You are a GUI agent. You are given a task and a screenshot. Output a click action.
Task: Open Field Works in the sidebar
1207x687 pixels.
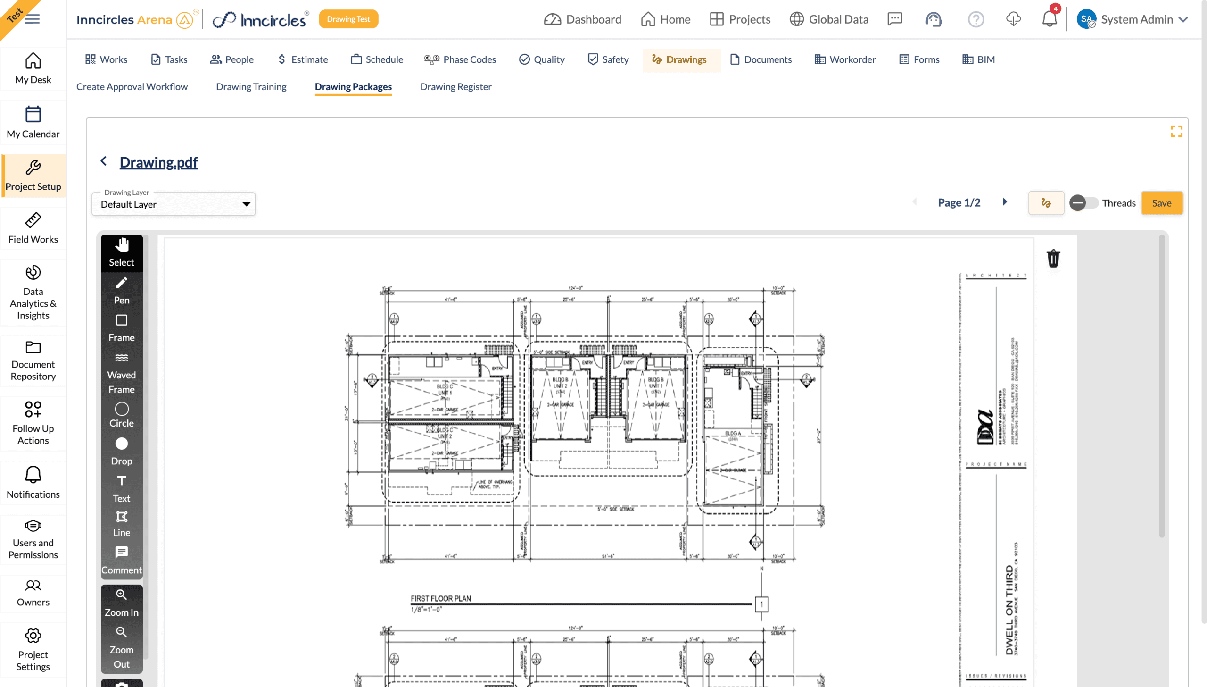pyautogui.click(x=33, y=229)
